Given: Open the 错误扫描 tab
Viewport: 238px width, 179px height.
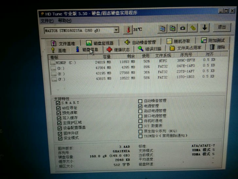Looking at the screenshot, I should click(149, 49).
